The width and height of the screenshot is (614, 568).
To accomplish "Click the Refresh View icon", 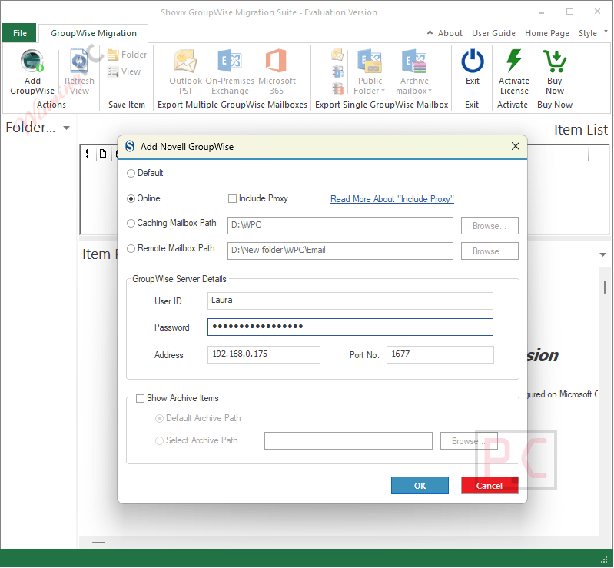I will 79,61.
